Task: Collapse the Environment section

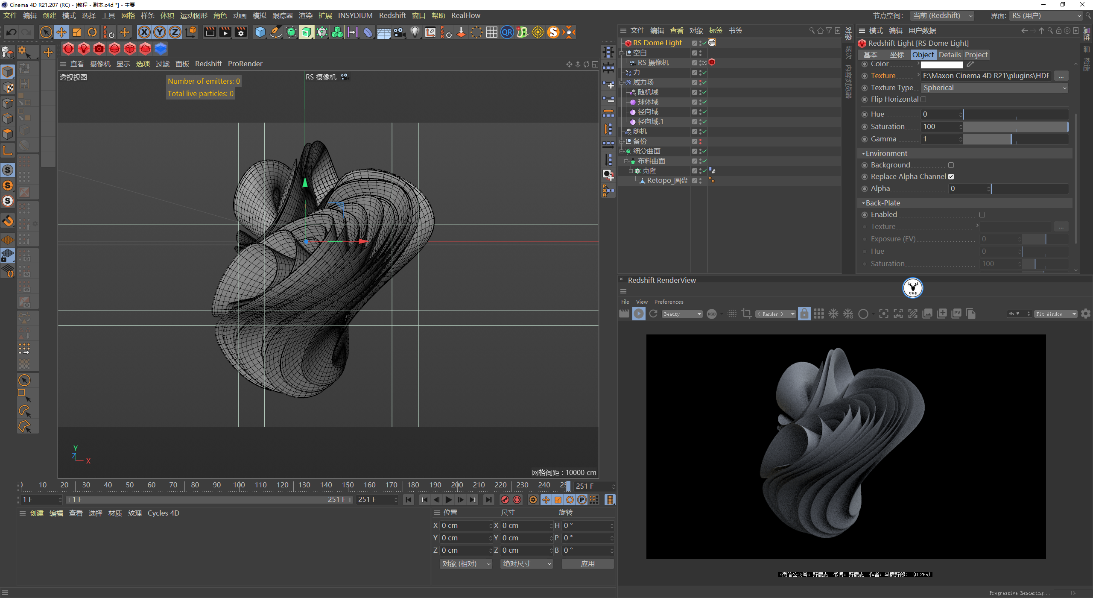Action: click(863, 153)
